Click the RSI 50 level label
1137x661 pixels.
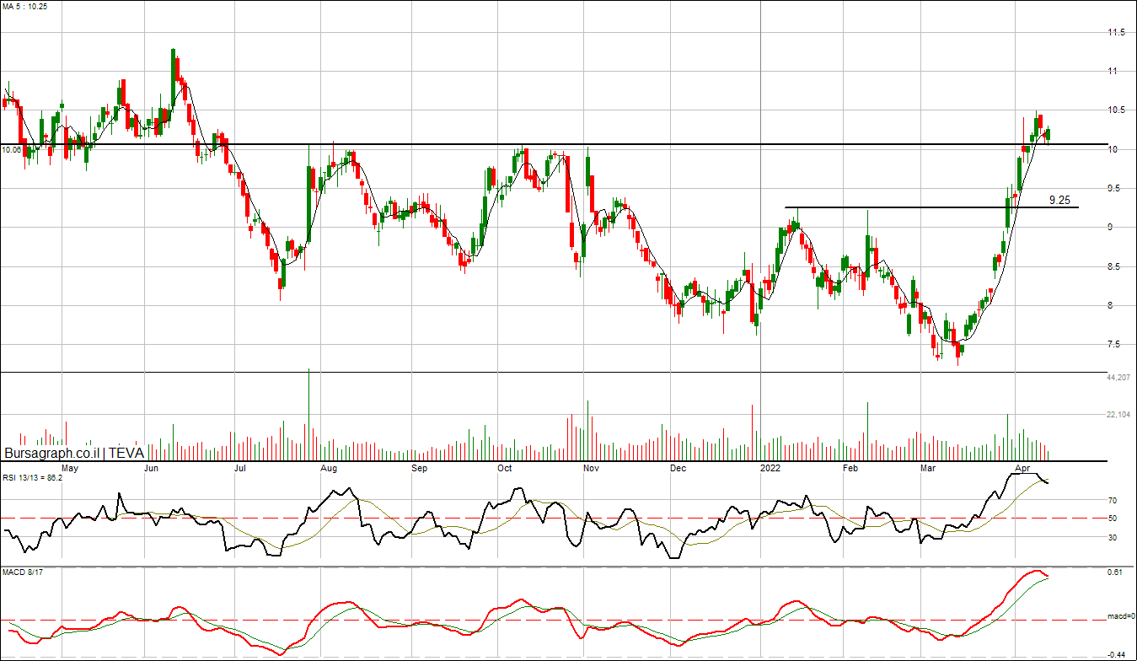(1113, 519)
